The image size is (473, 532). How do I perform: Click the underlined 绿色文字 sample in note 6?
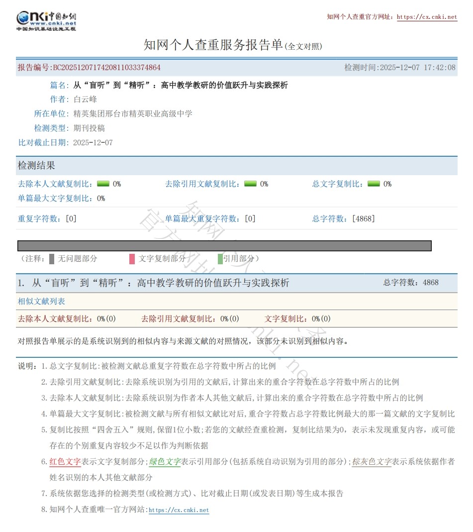[x=165, y=461]
